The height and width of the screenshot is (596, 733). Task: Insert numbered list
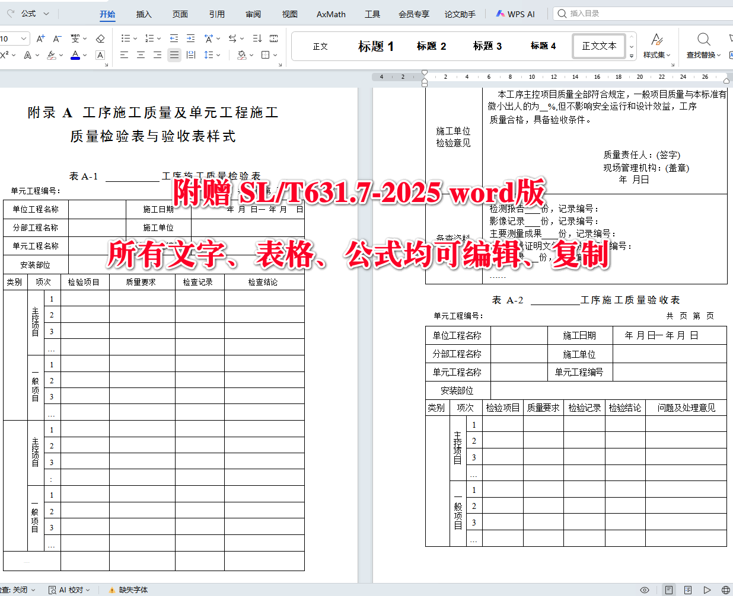click(149, 39)
